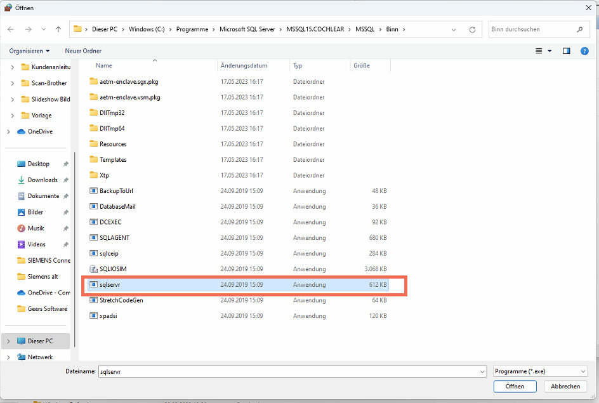Expand the Netzwerk tree node
Screen dimensions: 599x403
click(x=8, y=357)
